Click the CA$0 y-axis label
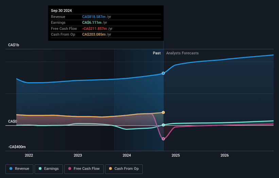This screenshot has height=178, width=279. (x=13, y=122)
